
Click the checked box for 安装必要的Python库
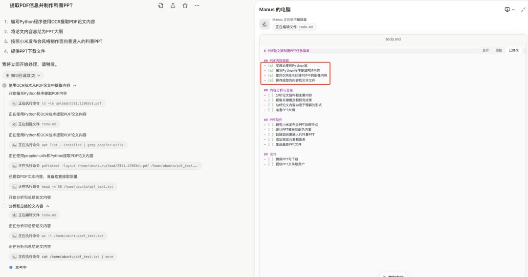(271, 66)
